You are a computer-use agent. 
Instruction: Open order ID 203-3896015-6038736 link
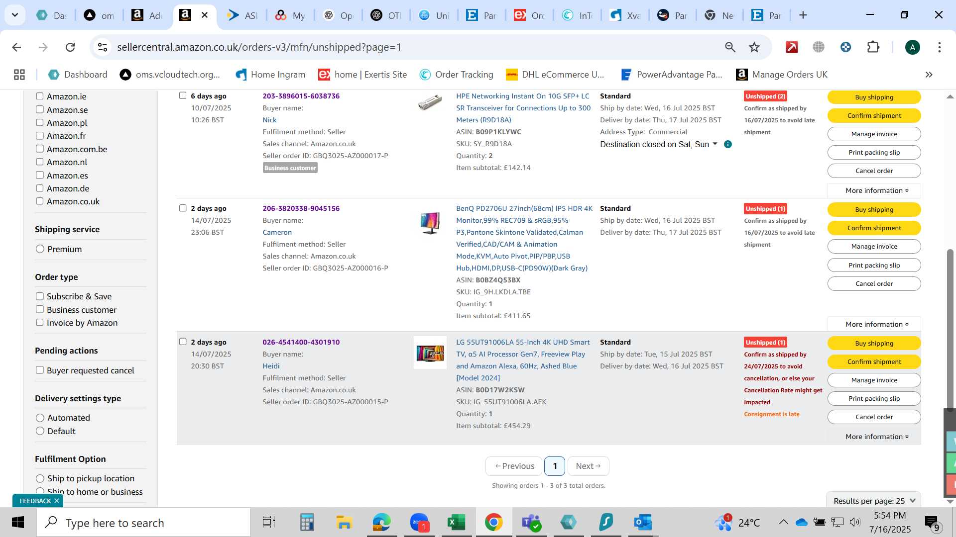pyautogui.click(x=301, y=96)
